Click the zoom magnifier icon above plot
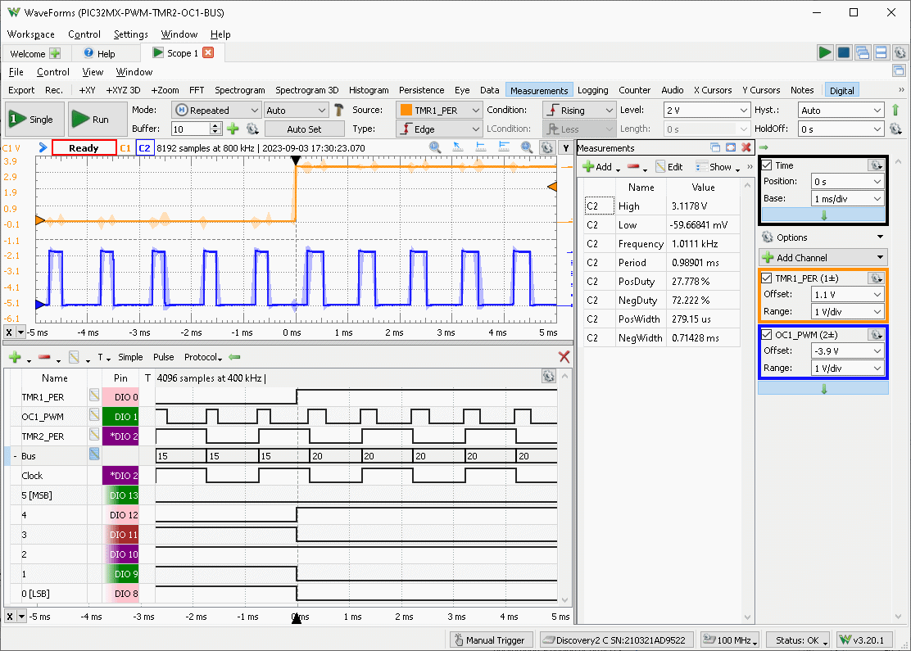Image resolution: width=911 pixels, height=651 pixels. pyautogui.click(x=435, y=147)
